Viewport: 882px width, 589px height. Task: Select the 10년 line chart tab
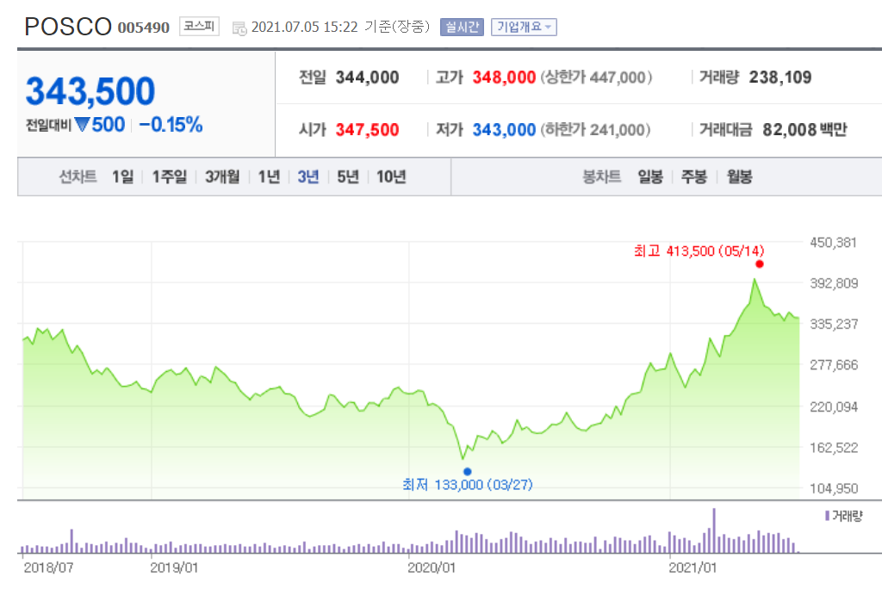[391, 177]
